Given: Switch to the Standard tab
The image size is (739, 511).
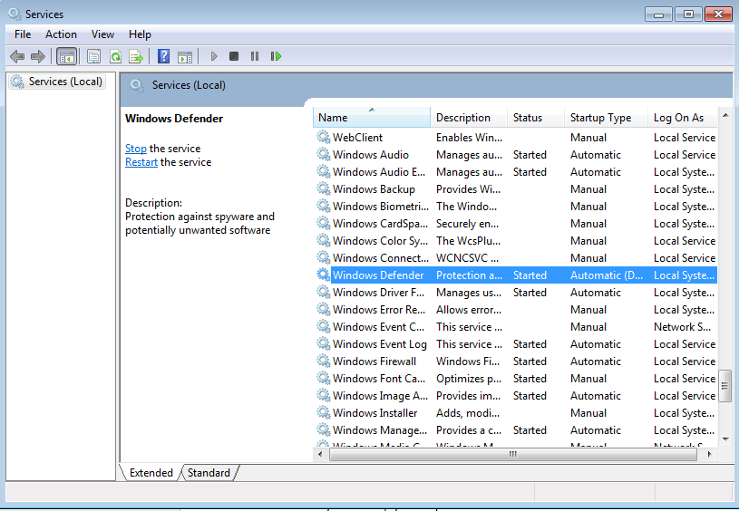Looking at the screenshot, I should click(x=209, y=473).
